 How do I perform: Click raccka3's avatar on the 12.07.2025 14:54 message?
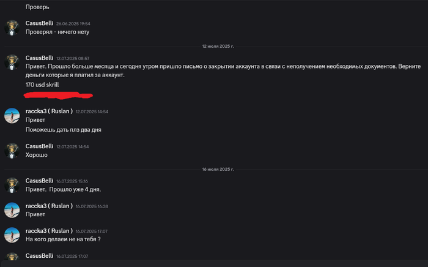point(12,116)
